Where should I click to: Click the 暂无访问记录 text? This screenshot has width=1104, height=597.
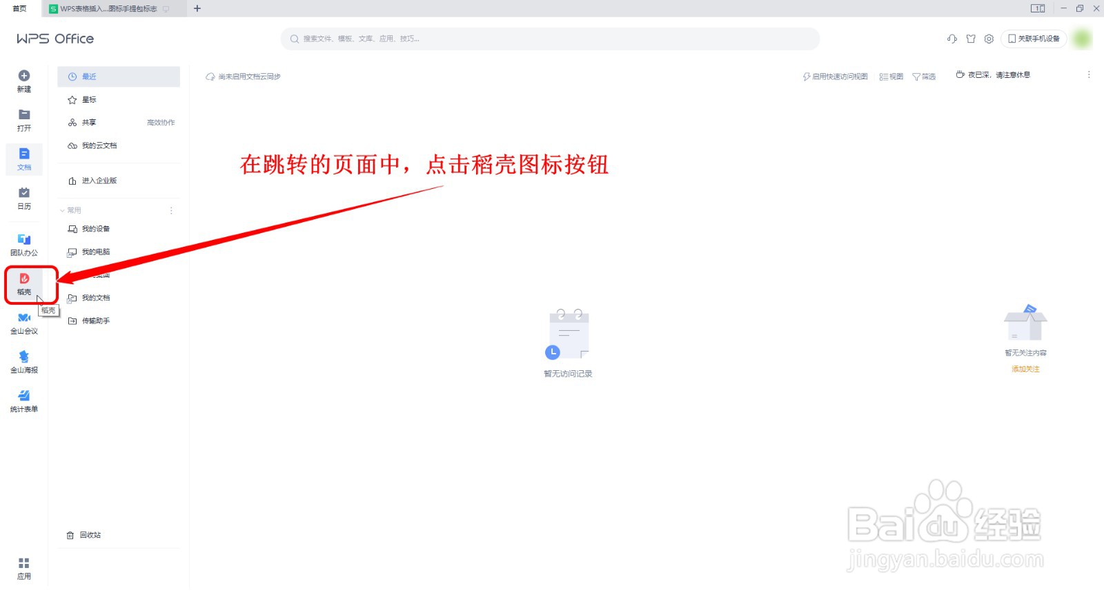click(x=568, y=374)
